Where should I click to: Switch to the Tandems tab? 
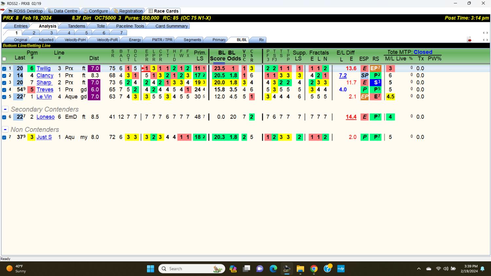76,26
